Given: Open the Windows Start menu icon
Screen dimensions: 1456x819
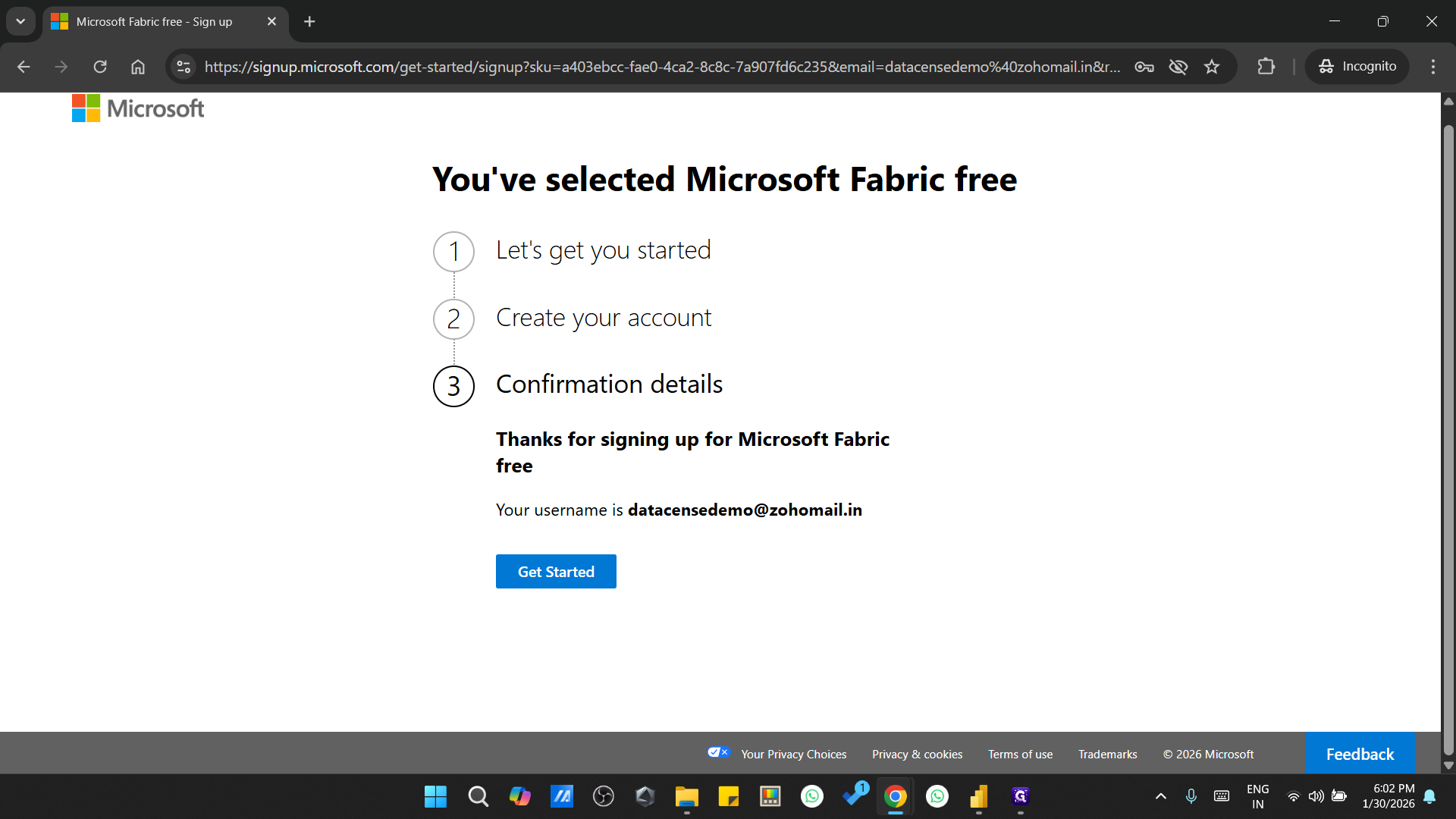Looking at the screenshot, I should click(435, 796).
